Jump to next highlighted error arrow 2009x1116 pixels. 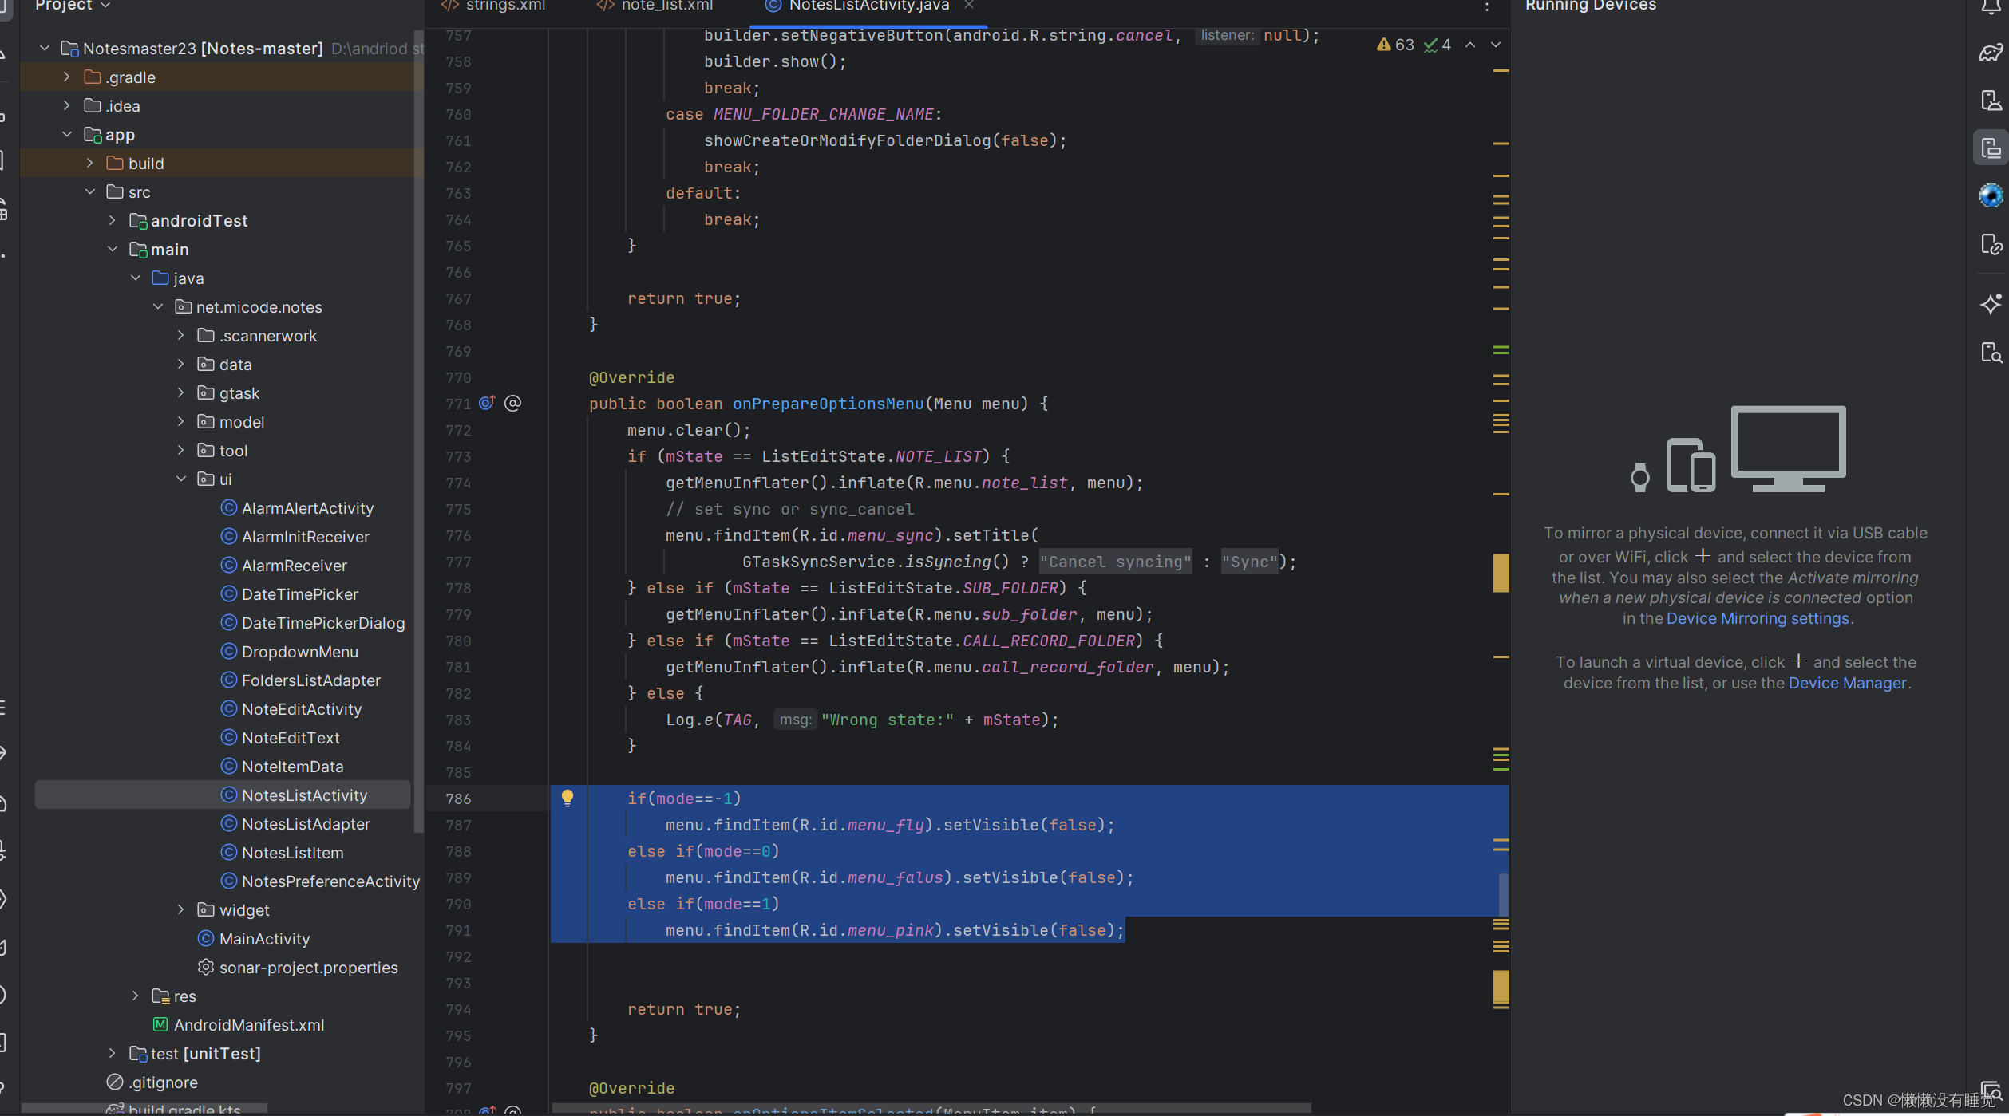(x=1496, y=45)
